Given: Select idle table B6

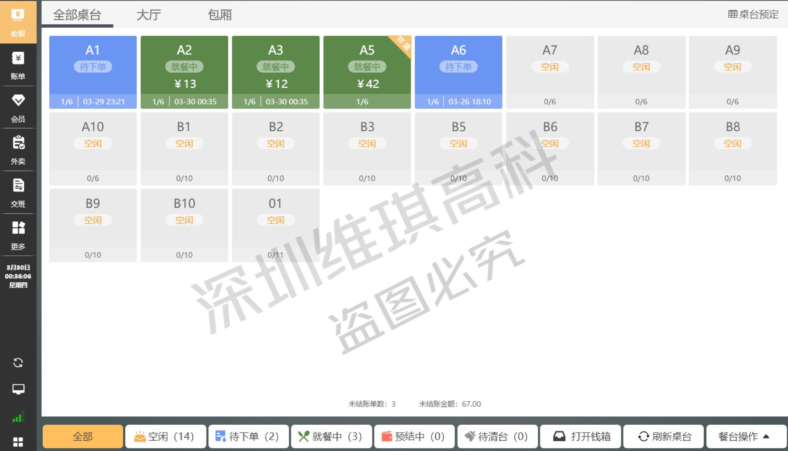Looking at the screenshot, I should (550, 149).
